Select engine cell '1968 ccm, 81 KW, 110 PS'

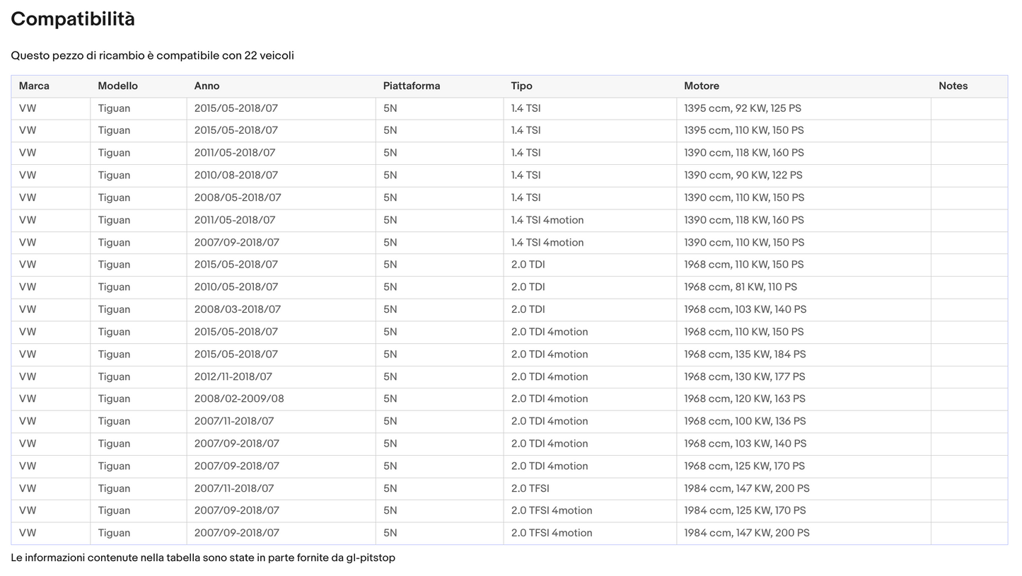(741, 287)
